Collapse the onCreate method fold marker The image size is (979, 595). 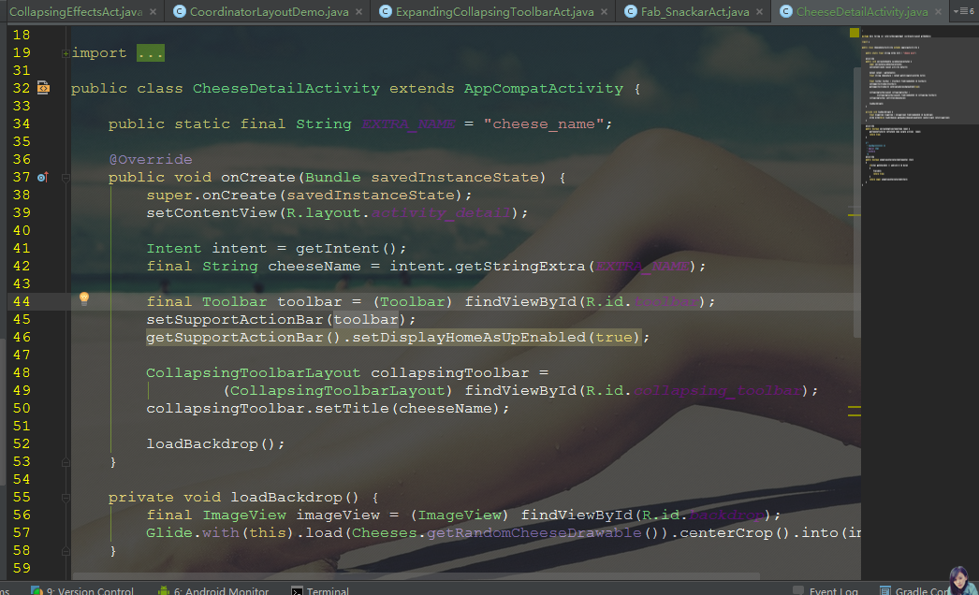pos(66,178)
